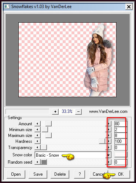The image size is (136, 183).
Task: Click the zoom in plus button
Action: (55, 111)
